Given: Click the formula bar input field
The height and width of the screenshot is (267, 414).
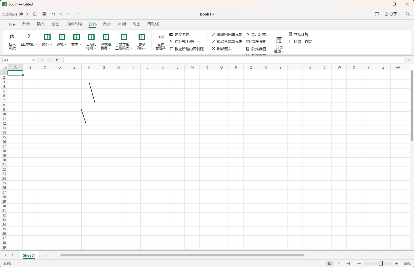Looking at the screenshot, I should coord(234,60).
